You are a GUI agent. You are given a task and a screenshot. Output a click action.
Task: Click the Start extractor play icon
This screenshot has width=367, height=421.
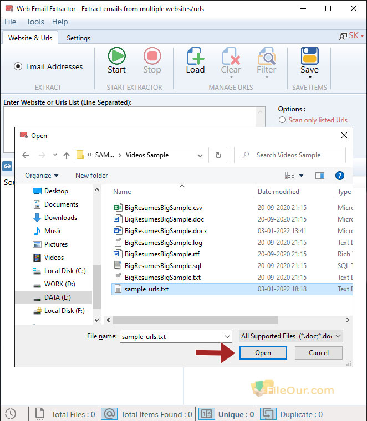click(x=116, y=56)
